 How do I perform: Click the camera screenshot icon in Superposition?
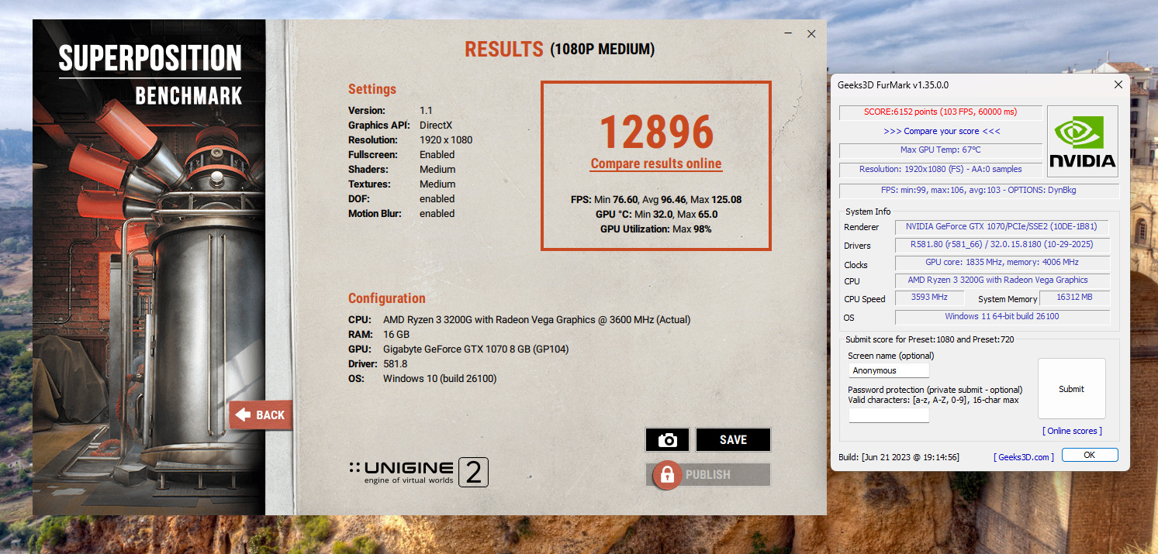(667, 439)
